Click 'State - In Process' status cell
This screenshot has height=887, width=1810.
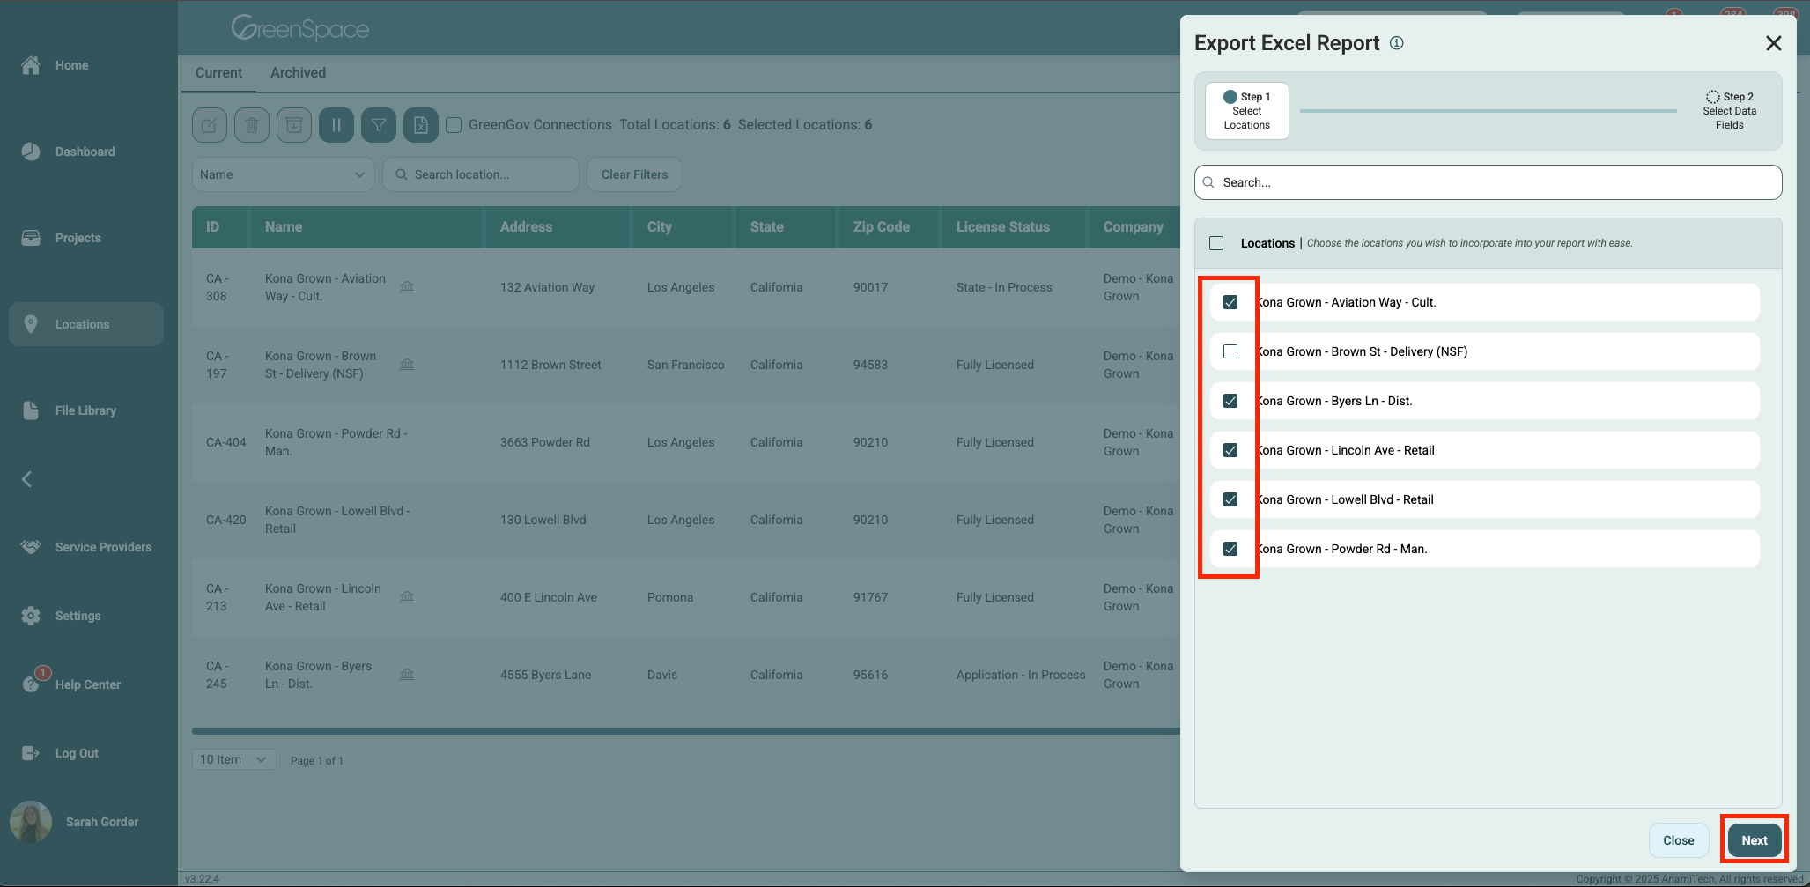pos(1004,287)
